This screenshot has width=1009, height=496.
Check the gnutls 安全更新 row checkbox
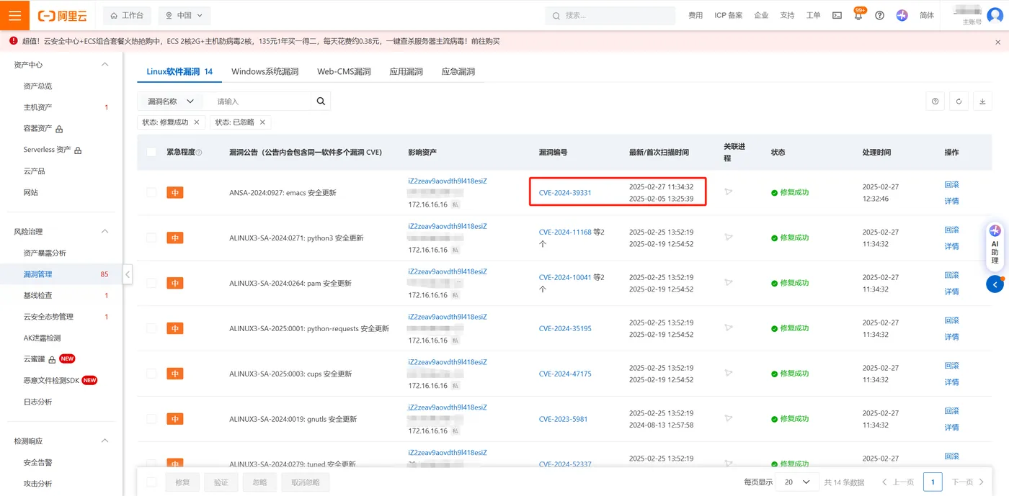[x=151, y=419]
